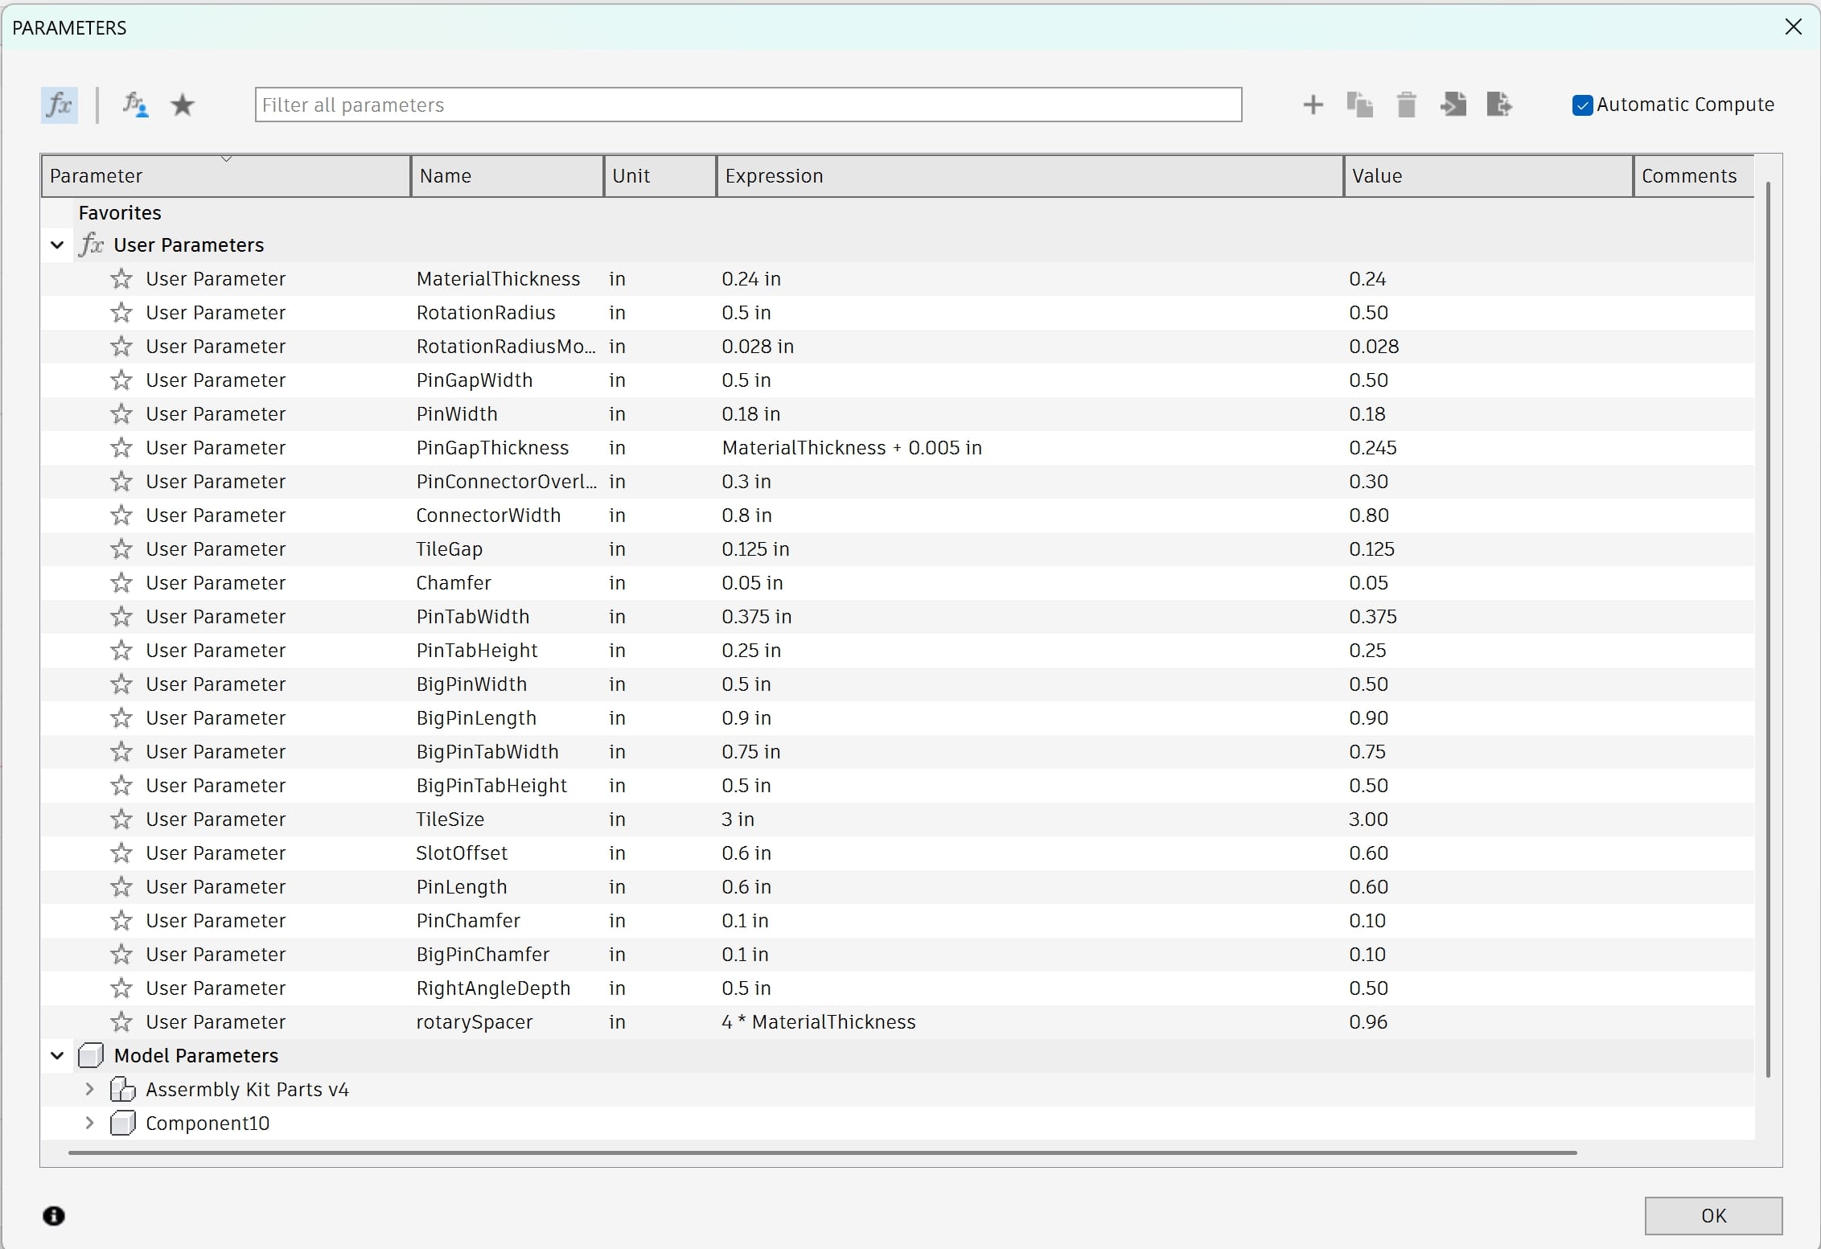Click the copy parameter icon

[x=1359, y=105]
